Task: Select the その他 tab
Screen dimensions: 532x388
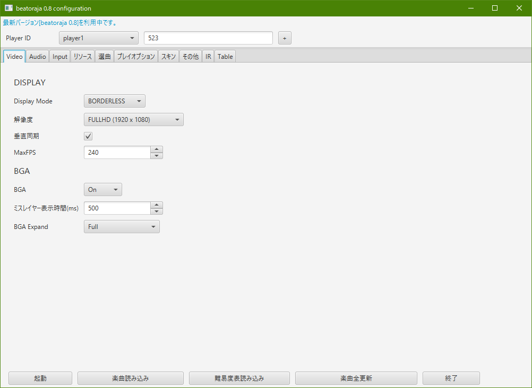Action: [x=190, y=57]
